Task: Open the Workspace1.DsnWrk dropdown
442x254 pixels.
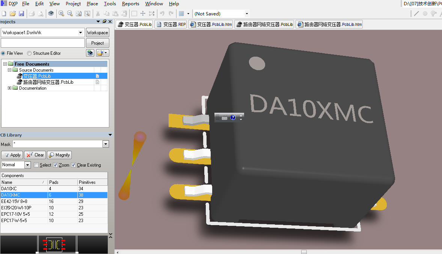Action: tap(81, 33)
